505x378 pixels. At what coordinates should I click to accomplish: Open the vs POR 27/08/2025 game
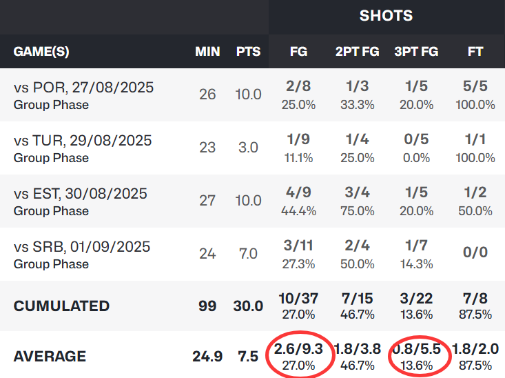pos(83,88)
